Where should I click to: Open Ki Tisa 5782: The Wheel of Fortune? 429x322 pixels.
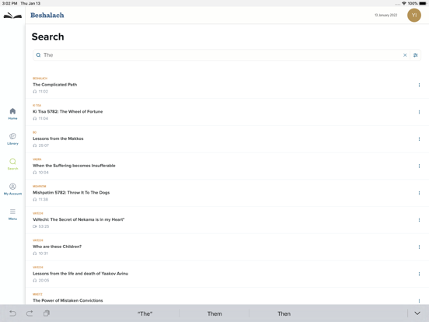pos(68,111)
